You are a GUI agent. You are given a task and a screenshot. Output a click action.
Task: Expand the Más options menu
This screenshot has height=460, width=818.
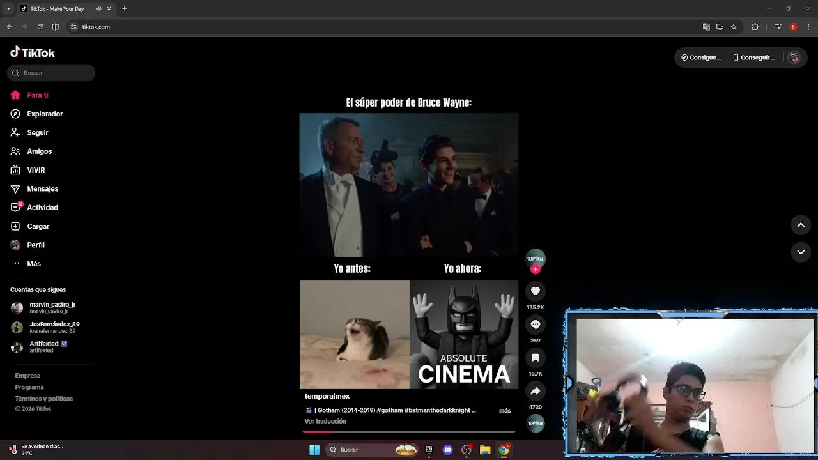click(26, 264)
